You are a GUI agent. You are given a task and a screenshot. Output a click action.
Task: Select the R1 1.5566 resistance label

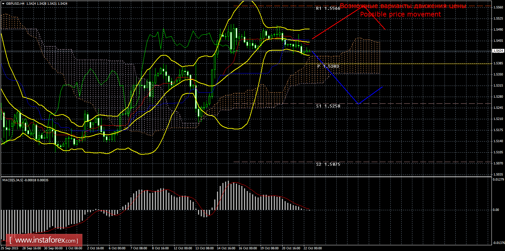click(x=328, y=8)
